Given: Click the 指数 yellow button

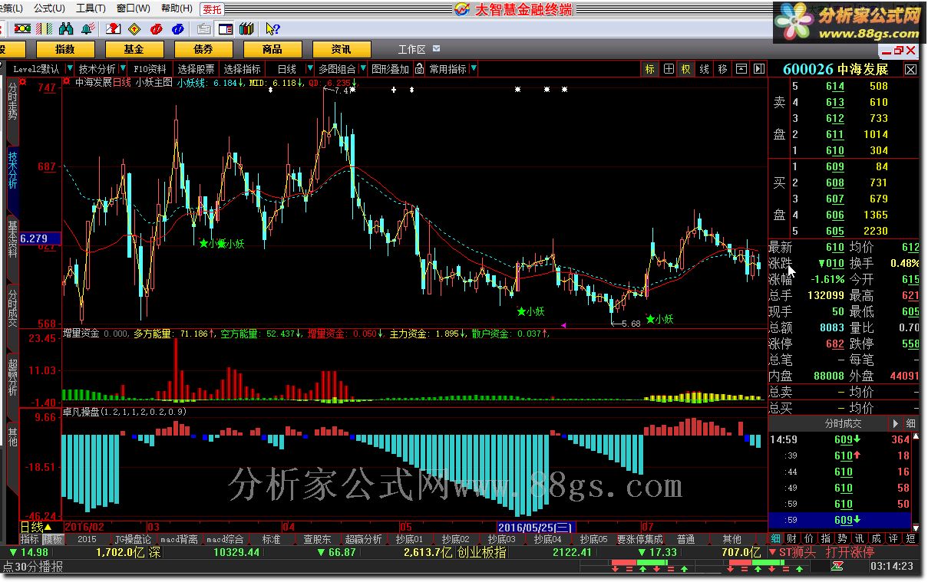Looking at the screenshot, I should coord(64,49).
